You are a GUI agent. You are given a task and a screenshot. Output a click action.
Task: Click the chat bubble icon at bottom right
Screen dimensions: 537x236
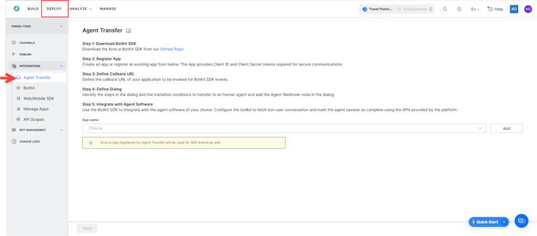pos(521,221)
